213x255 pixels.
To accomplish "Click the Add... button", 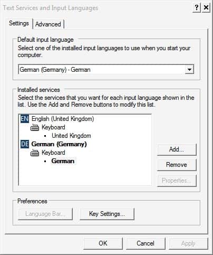I will pos(177,149).
